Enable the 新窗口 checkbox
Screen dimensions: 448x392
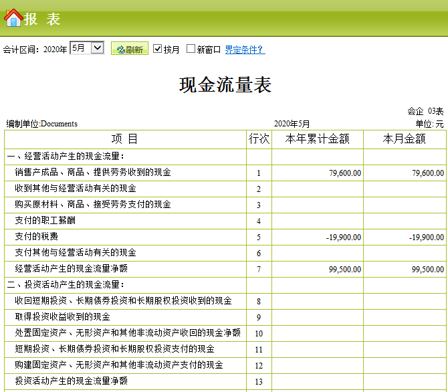(x=191, y=49)
